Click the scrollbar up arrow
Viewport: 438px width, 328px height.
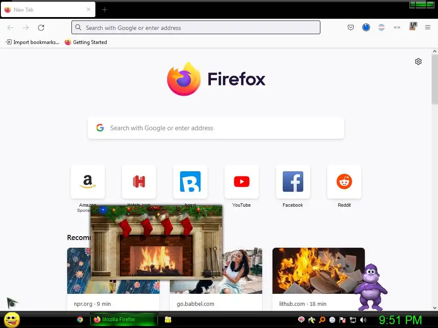click(x=435, y=51)
